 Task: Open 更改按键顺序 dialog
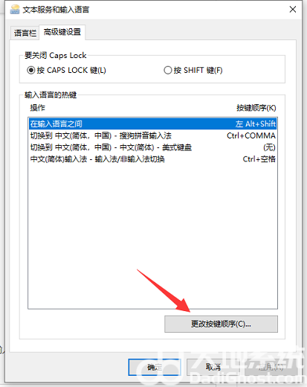(x=221, y=324)
